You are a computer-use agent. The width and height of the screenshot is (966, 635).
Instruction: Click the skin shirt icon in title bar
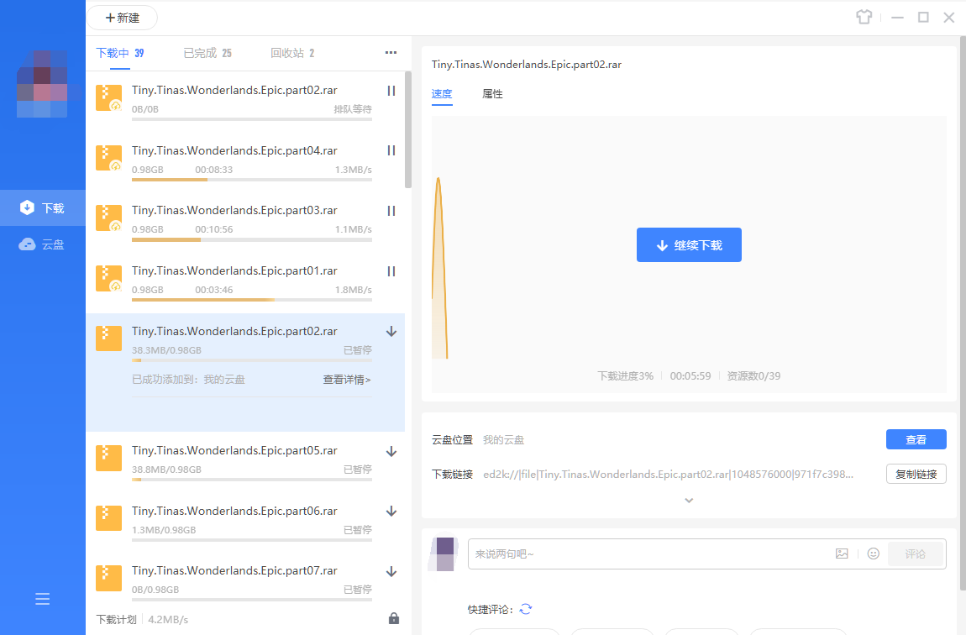[x=864, y=18]
